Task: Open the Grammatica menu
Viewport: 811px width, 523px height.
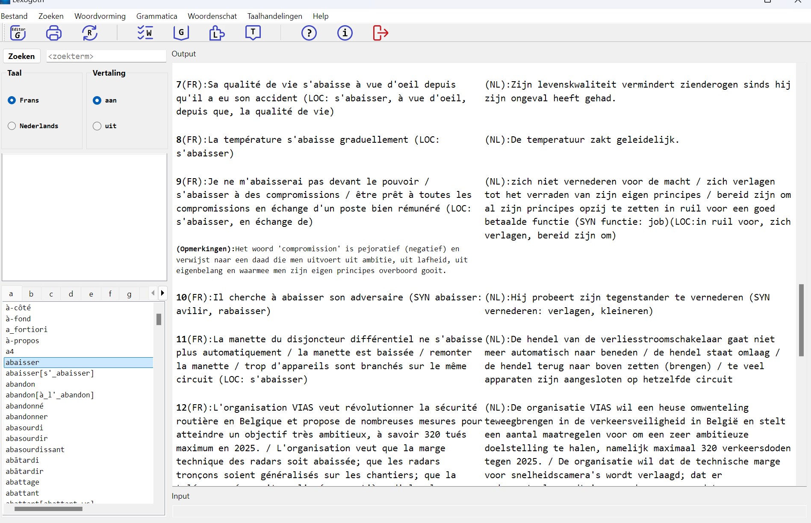Action: tap(156, 16)
